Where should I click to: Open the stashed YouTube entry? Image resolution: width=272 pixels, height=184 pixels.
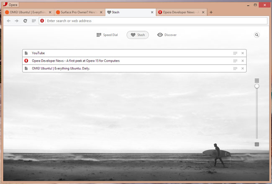[134, 53]
